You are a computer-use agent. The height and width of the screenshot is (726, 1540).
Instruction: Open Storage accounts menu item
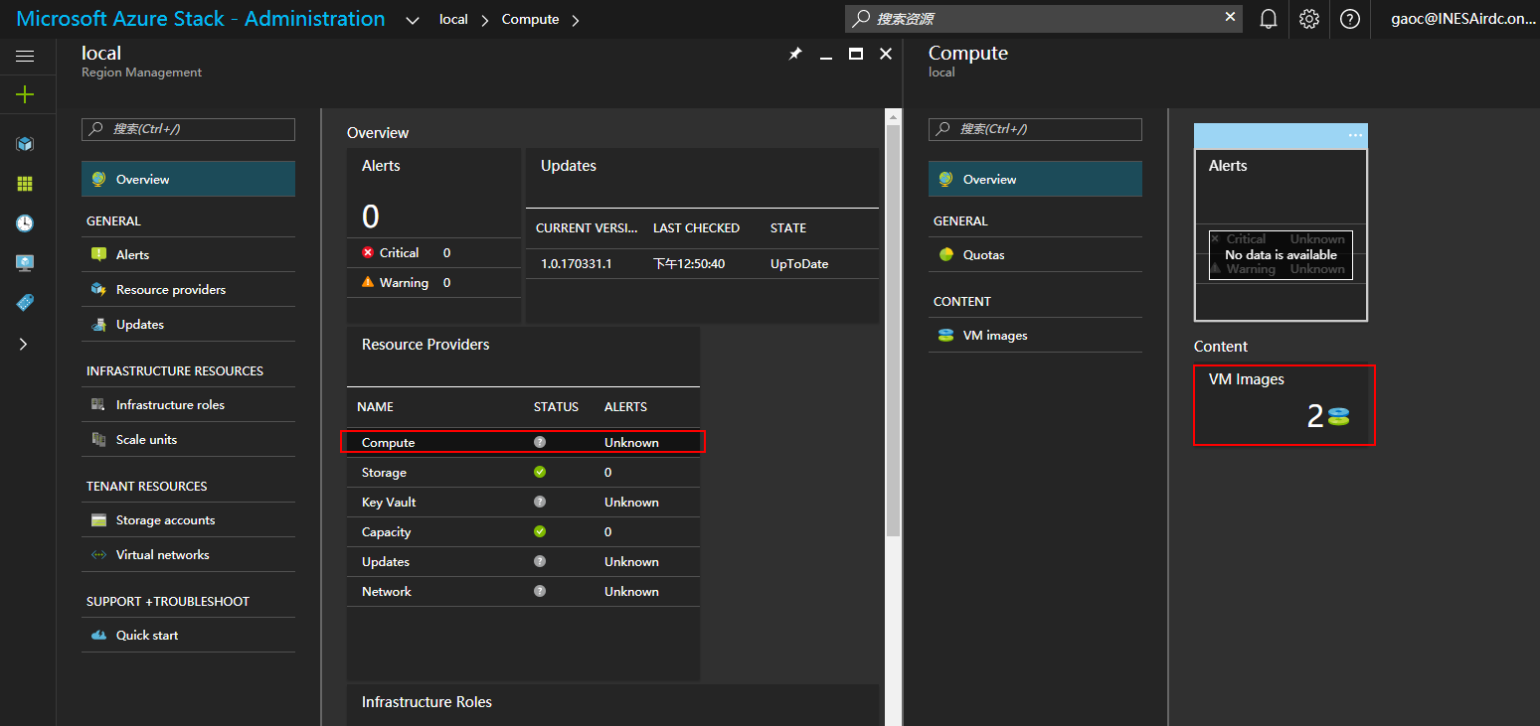point(188,519)
